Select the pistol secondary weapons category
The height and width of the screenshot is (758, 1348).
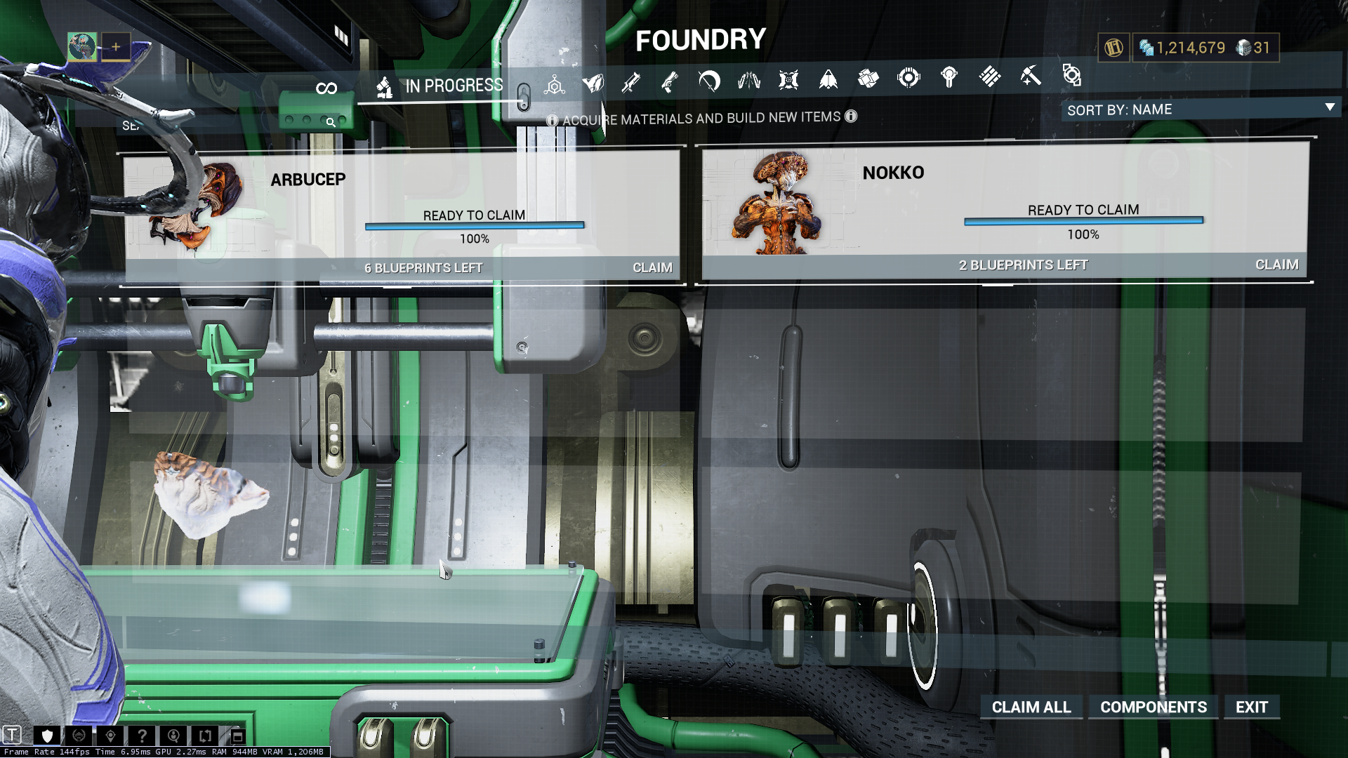pyautogui.click(x=670, y=81)
